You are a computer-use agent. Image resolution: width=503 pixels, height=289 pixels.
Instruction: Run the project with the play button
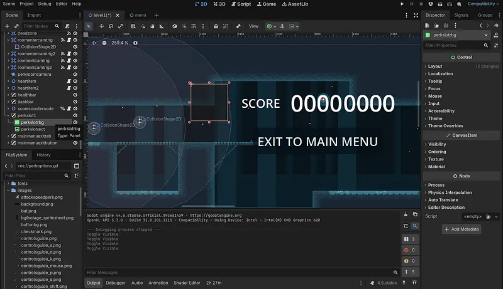pos(402,4)
